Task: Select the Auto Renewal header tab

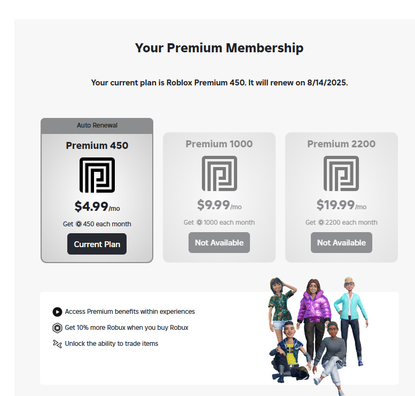Action: 97,125
